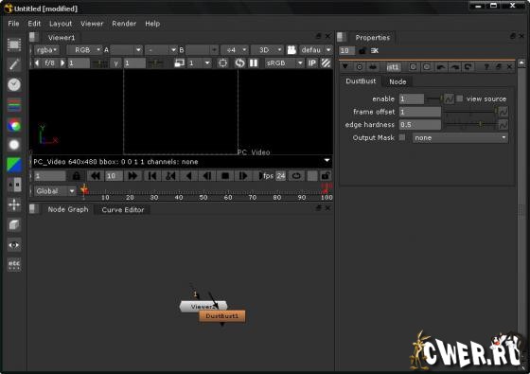Open the 3D view mode dropdown

[x=267, y=50]
